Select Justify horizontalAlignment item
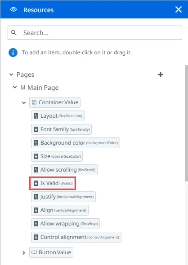This screenshot has width=188, height=265. tap(63, 197)
